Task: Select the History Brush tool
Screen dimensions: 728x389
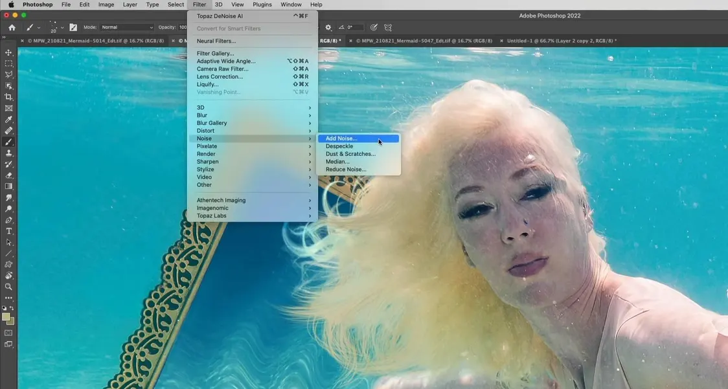Action: [8, 164]
